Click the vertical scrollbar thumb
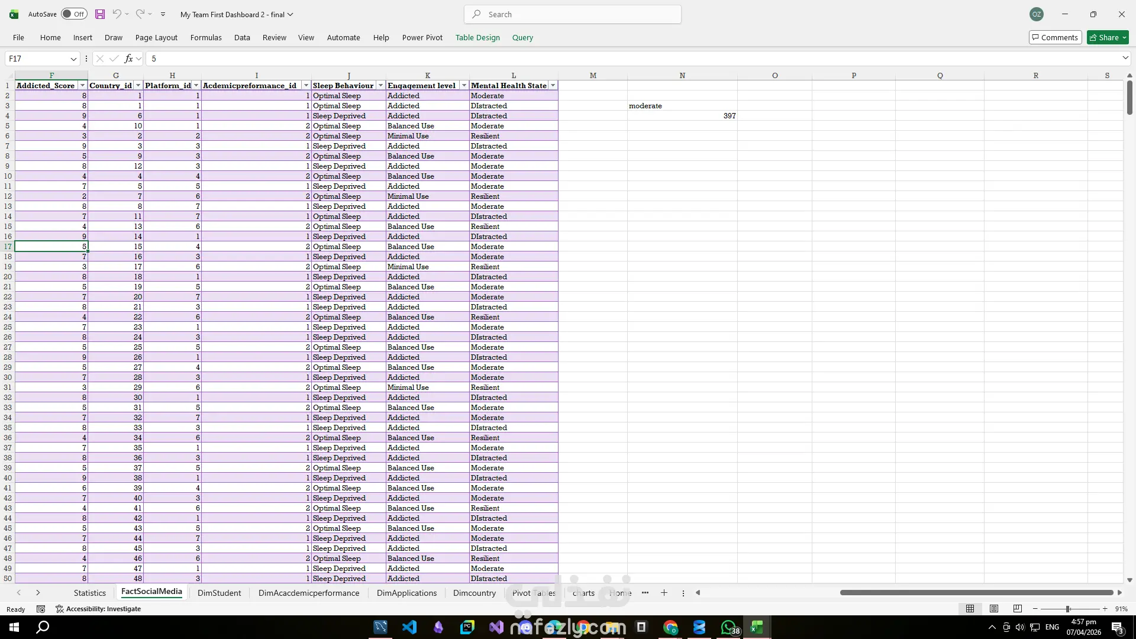Image resolution: width=1136 pixels, height=639 pixels. (x=1129, y=98)
